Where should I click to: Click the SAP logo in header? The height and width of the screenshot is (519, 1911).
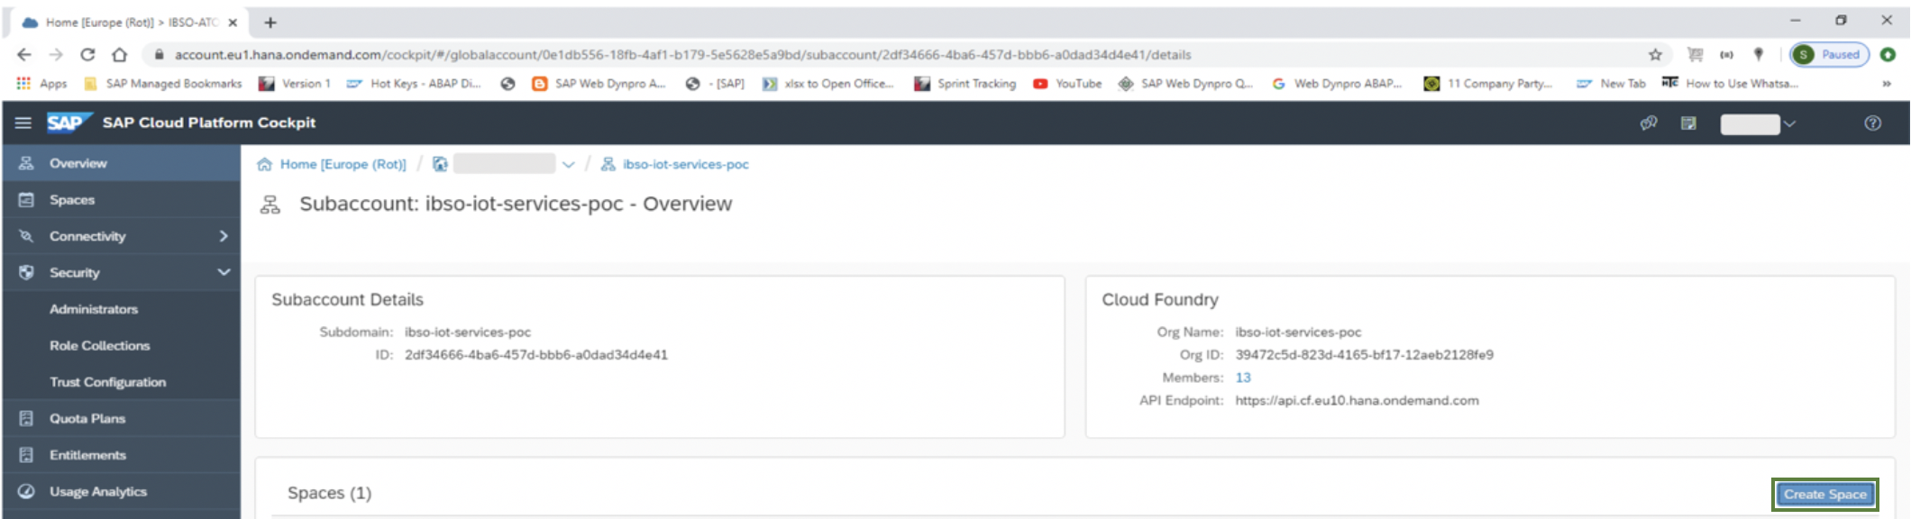(69, 123)
